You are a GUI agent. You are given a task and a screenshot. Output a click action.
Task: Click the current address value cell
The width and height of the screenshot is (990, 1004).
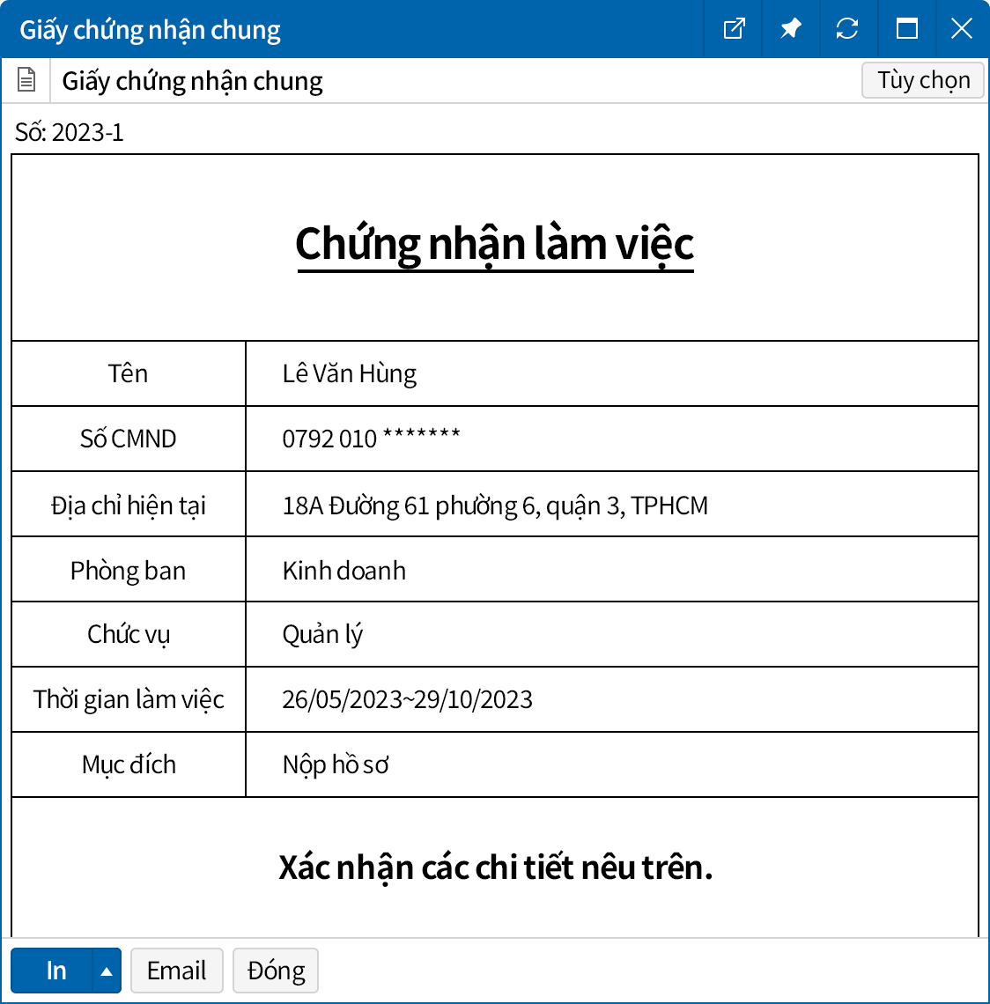[x=495, y=506]
